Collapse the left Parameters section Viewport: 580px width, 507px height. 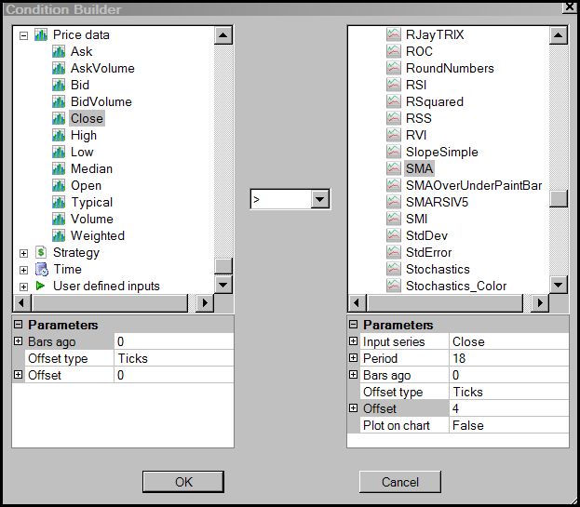(18, 326)
